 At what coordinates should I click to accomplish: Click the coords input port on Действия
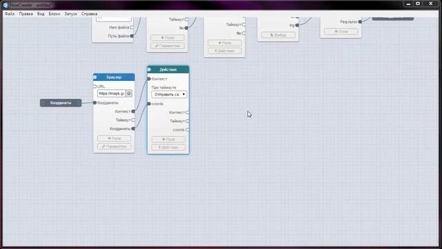click(x=149, y=104)
